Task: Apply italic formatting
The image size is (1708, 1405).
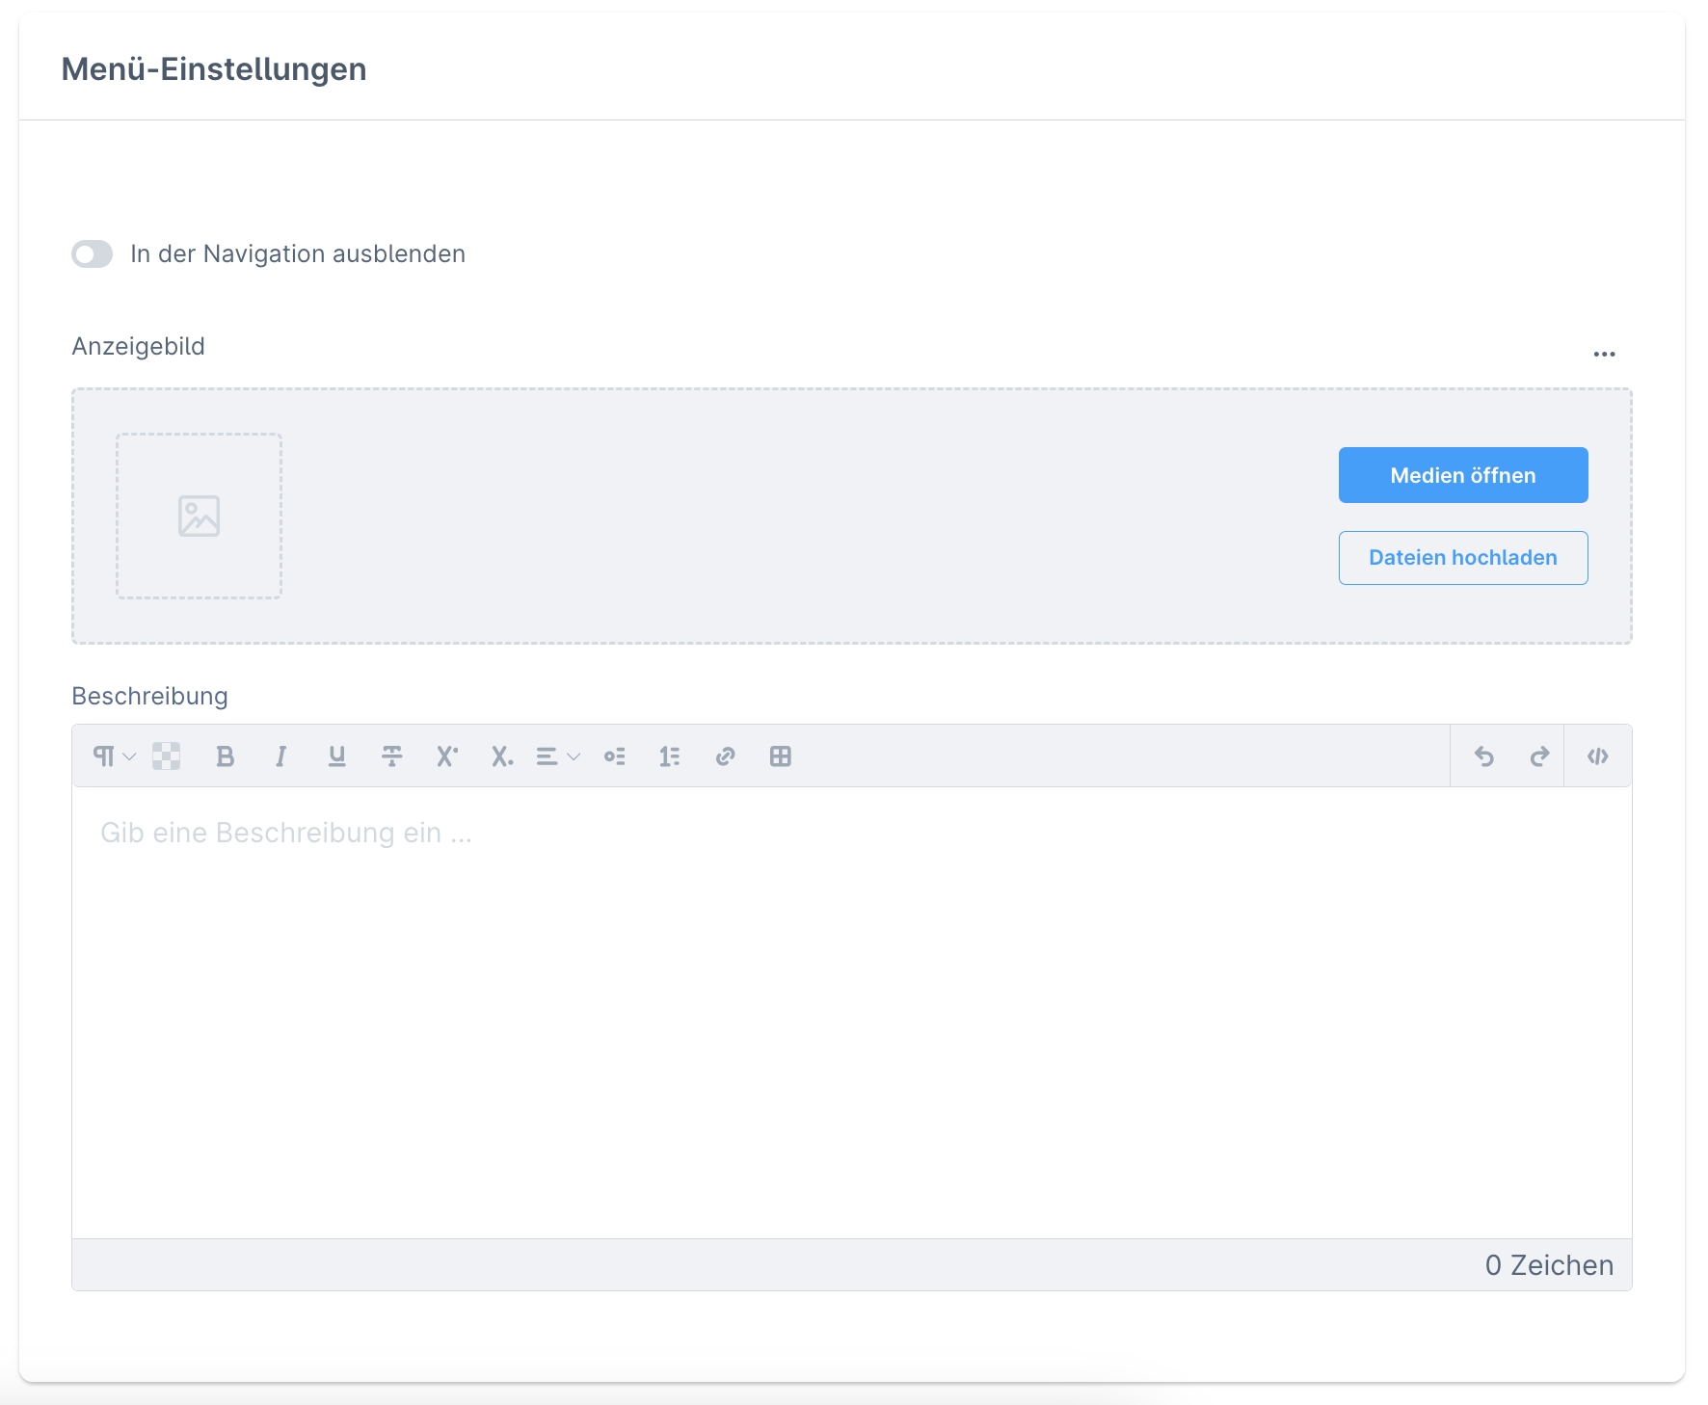Action: [x=280, y=756]
